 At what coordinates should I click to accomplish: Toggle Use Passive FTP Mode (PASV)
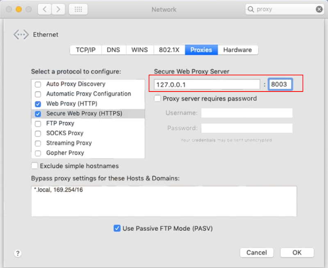pyautogui.click(x=117, y=228)
